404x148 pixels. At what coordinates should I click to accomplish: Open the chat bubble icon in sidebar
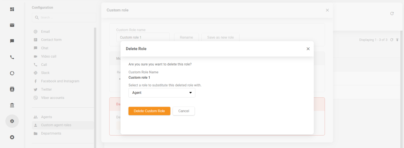(x=12, y=41)
